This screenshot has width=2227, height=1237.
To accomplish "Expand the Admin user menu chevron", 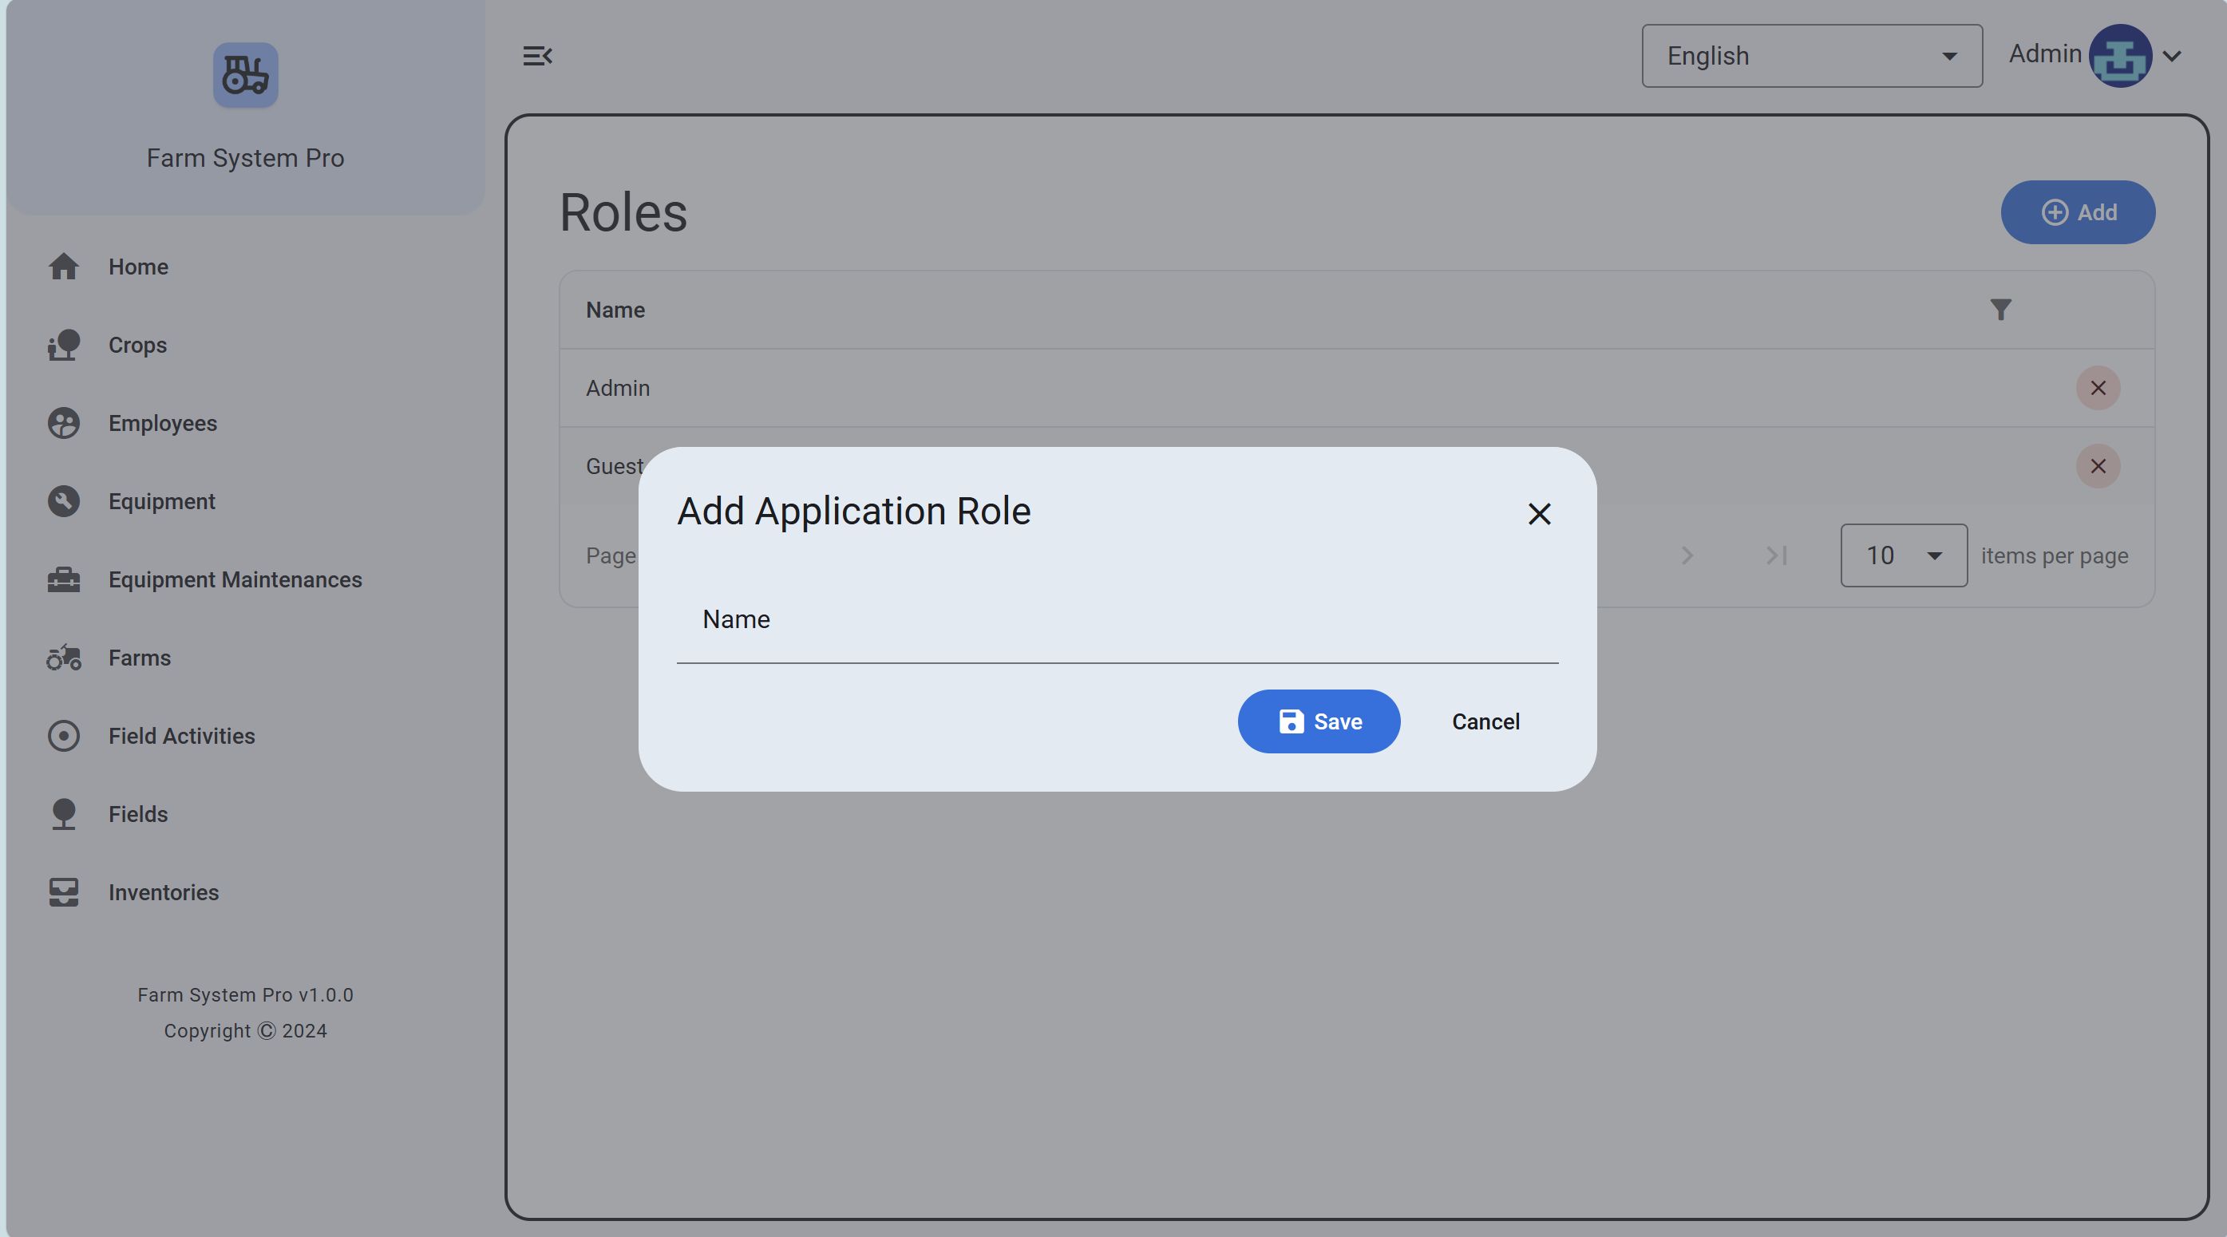I will 2172,56.
